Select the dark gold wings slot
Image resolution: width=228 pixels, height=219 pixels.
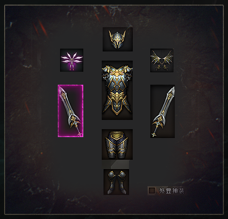coord(162,60)
